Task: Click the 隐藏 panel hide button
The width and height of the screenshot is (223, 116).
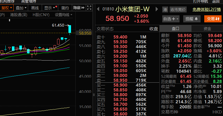Action: [x=79, y=8]
